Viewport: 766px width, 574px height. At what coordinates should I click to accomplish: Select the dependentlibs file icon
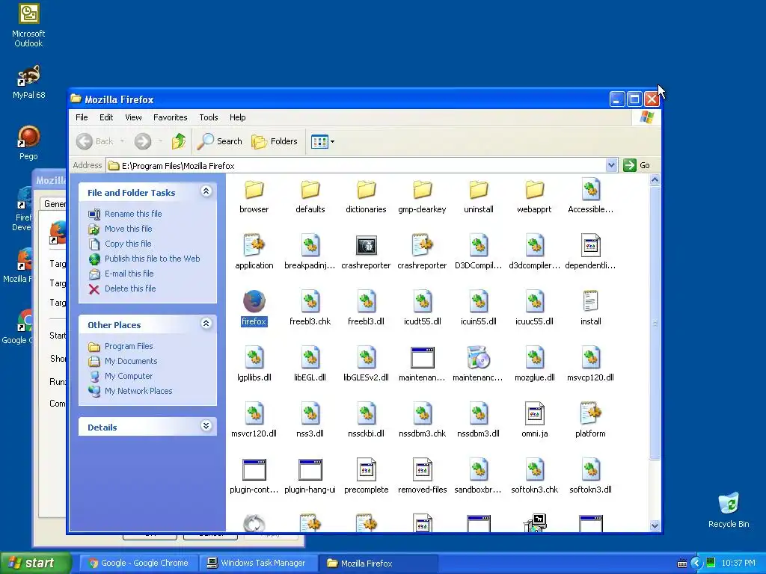(591, 245)
